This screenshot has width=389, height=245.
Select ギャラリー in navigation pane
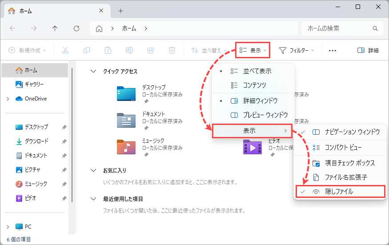tap(35, 84)
